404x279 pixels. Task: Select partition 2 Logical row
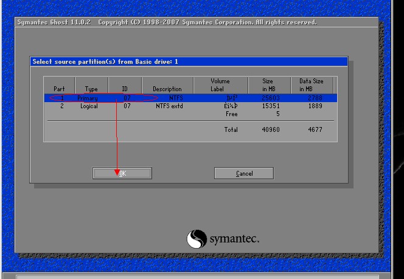tap(190, 106)
